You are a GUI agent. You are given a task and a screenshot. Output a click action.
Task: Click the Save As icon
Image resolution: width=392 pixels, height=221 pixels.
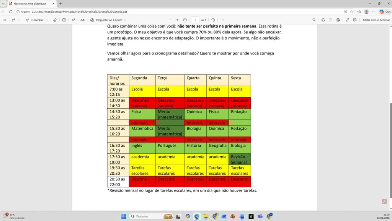tap(338, 20)
